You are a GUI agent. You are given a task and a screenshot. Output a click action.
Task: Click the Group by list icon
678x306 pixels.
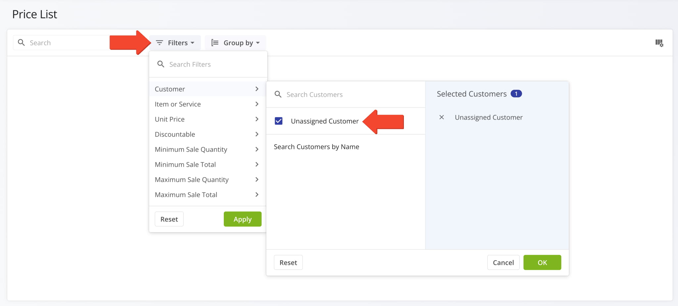tap(215, 42)
